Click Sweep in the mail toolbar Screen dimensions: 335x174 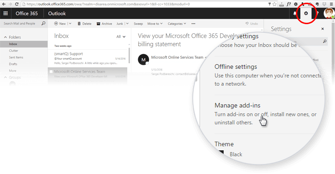pos(138,24)
